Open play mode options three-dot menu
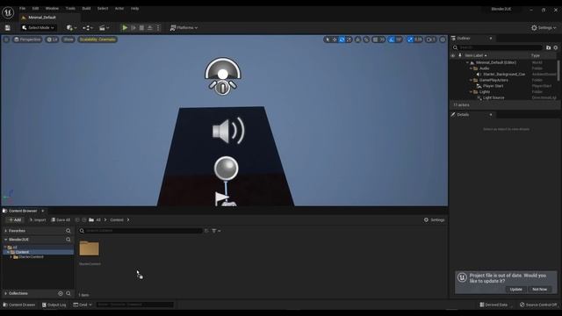The height and width of the screenshot is (316, 562). pyautogui.click(x=158, y=27)
